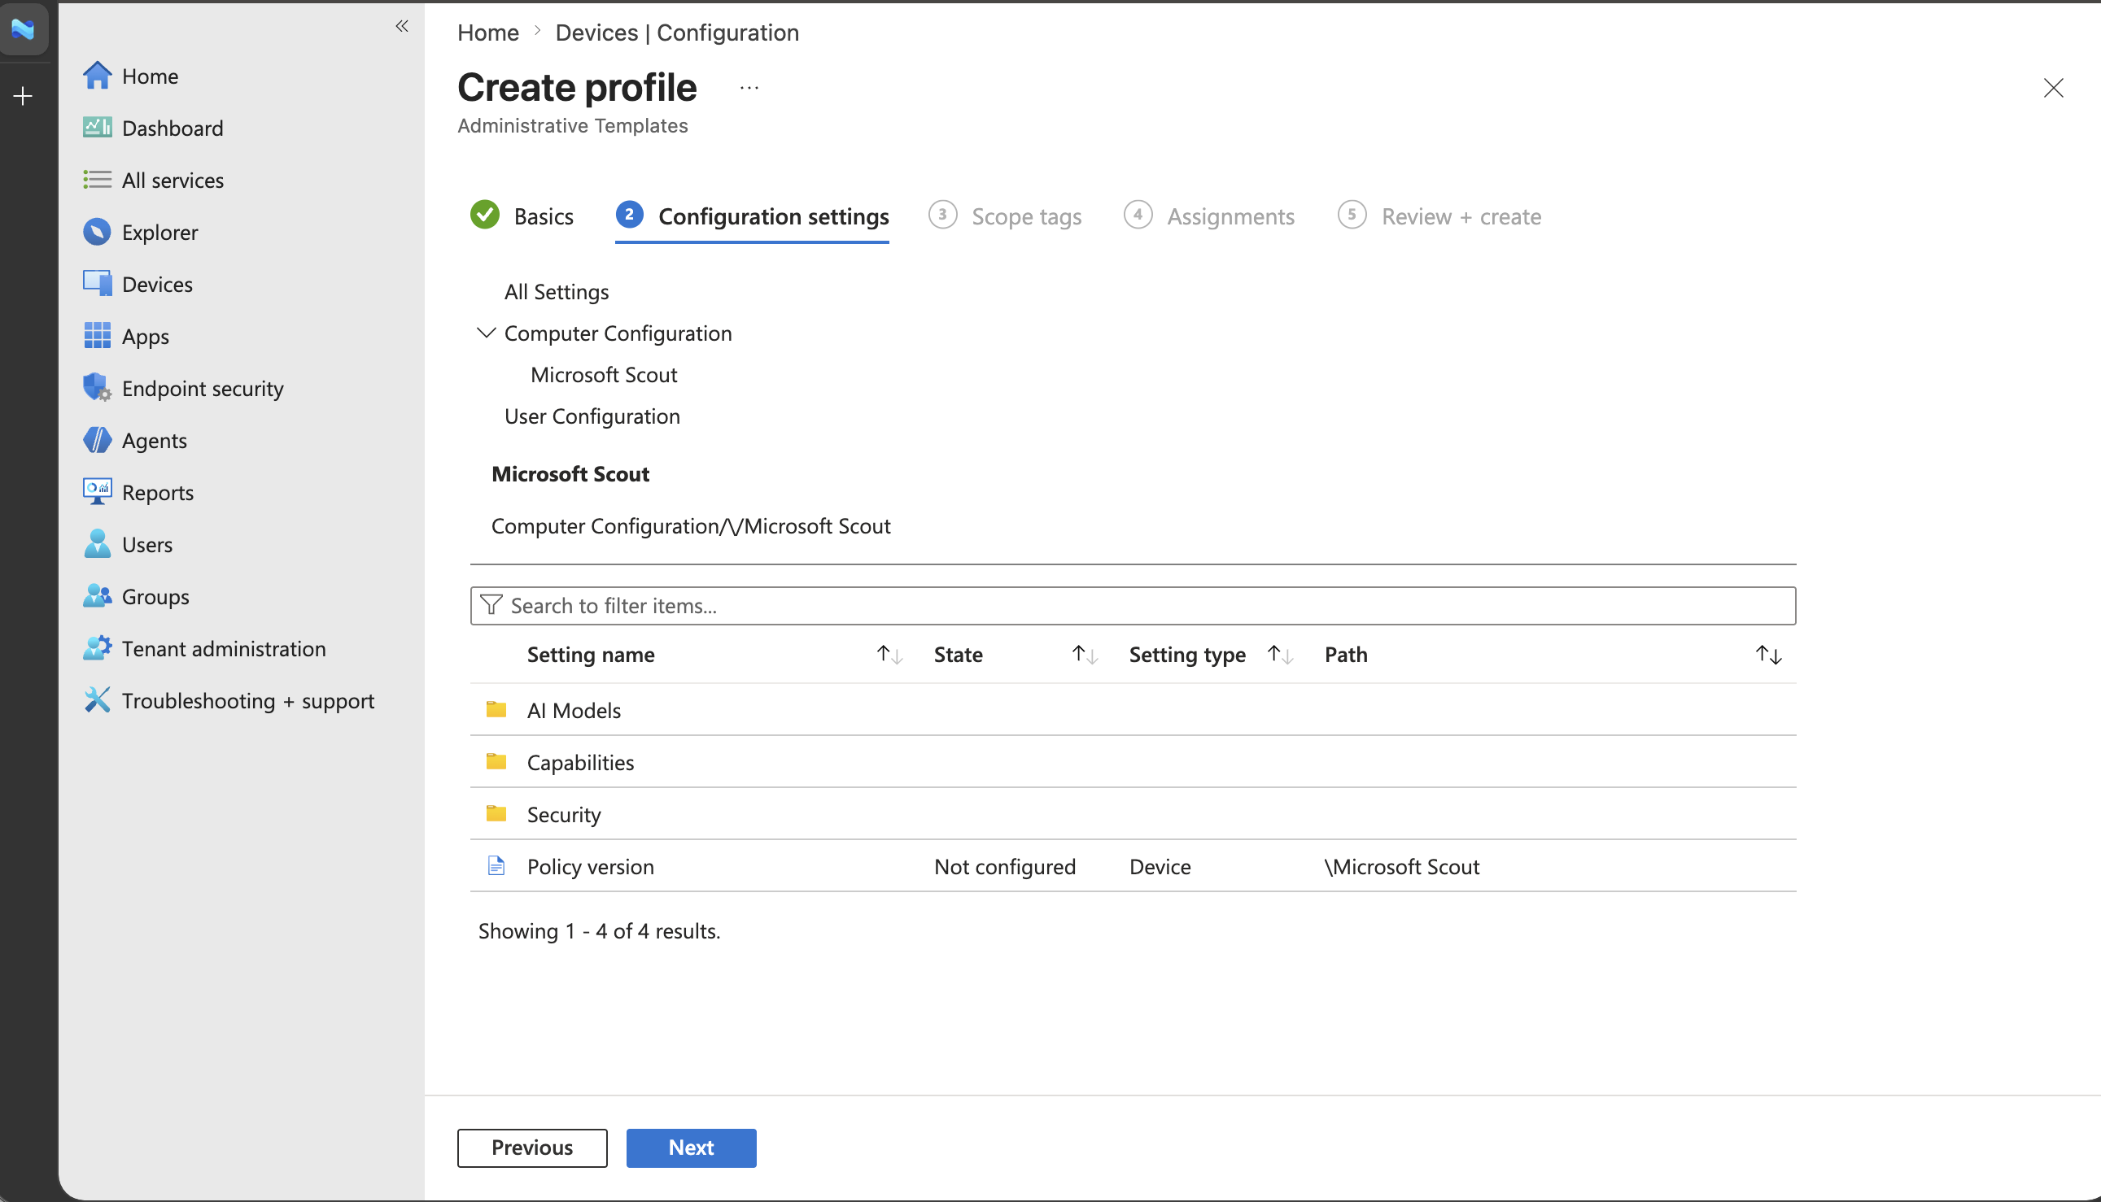Open the Apps grid icon
This screenshot has height=1202, width=2101.
pos(97,336)
